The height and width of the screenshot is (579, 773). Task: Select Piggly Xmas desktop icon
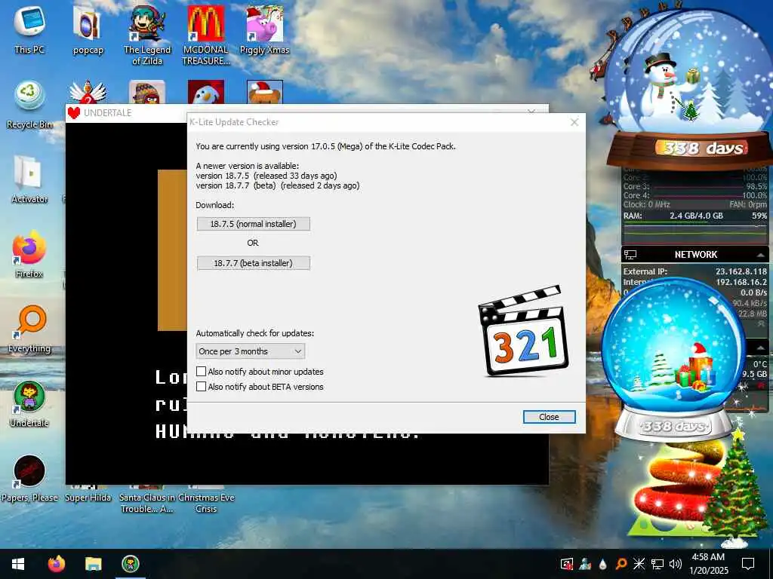tap(264, 29)
